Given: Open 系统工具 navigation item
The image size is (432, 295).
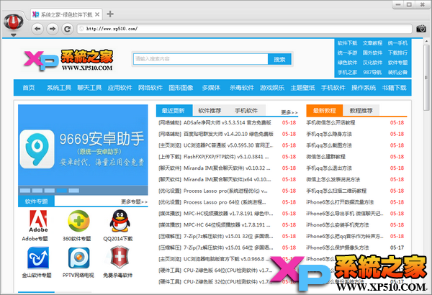Looking at the screenshot, I should click(59, 88).
